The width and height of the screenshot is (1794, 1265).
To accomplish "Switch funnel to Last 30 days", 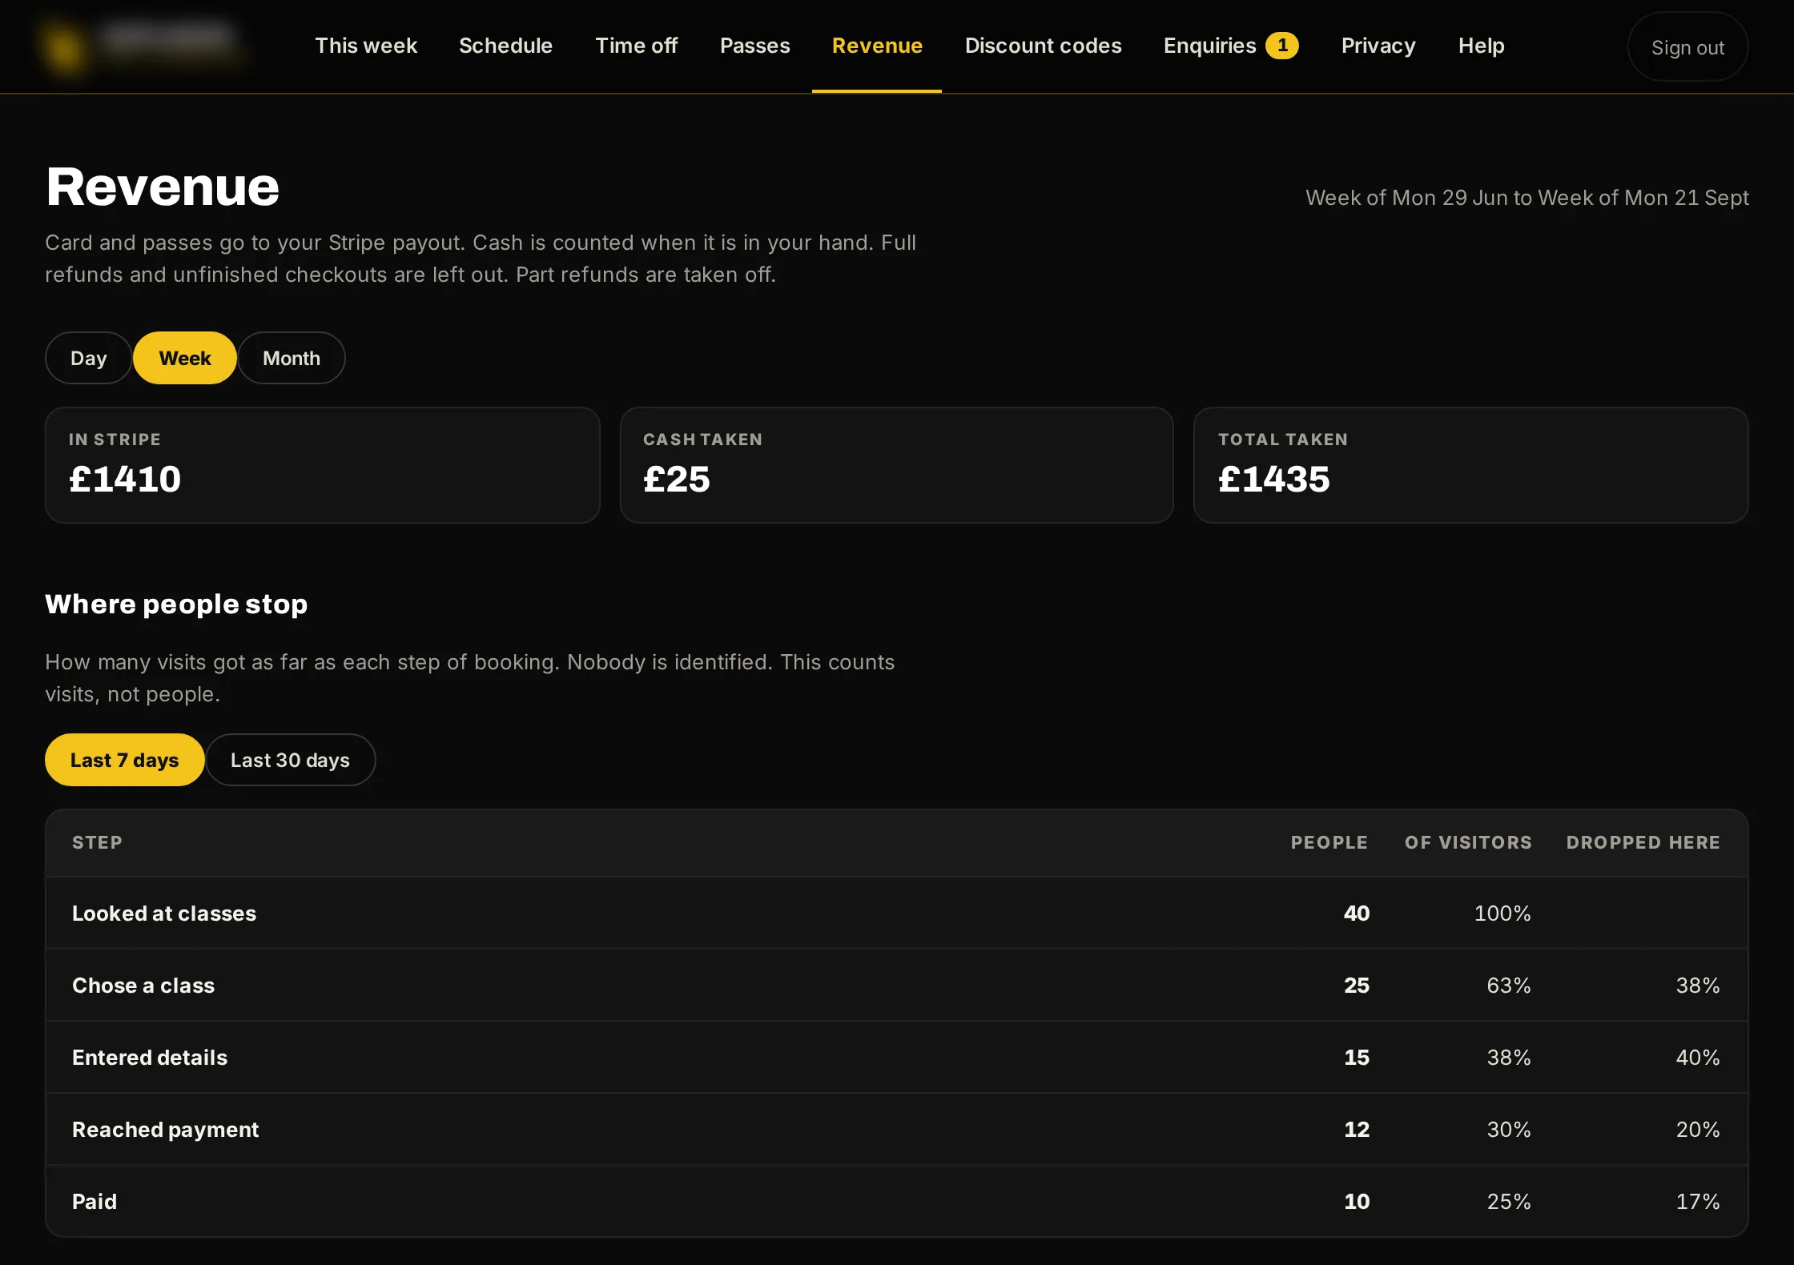I will tap(290, 760).
